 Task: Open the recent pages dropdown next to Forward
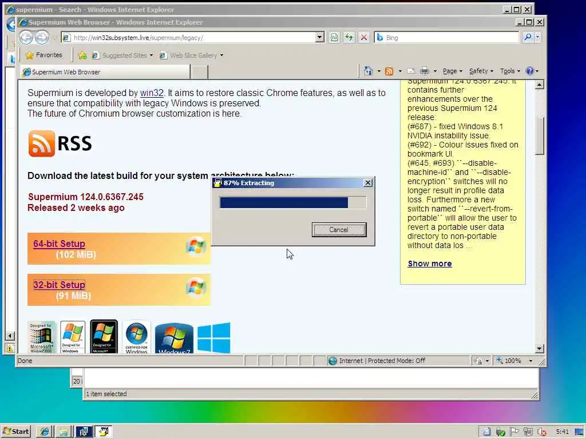(54, 37)
